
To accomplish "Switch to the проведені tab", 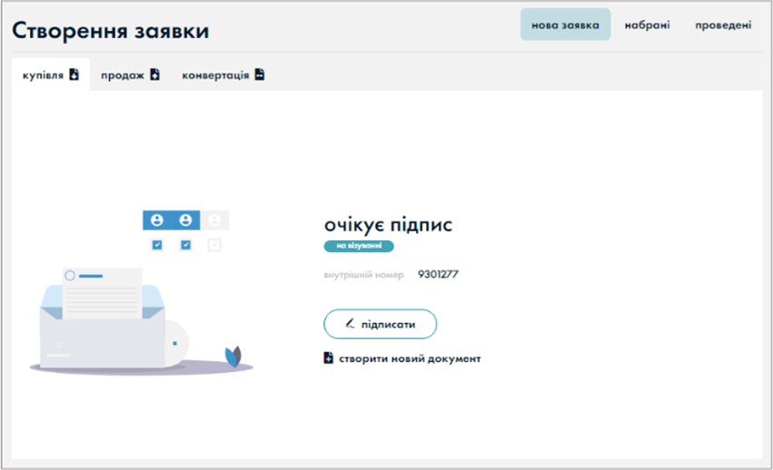I will pyautogui.click(x=723, y=24).
